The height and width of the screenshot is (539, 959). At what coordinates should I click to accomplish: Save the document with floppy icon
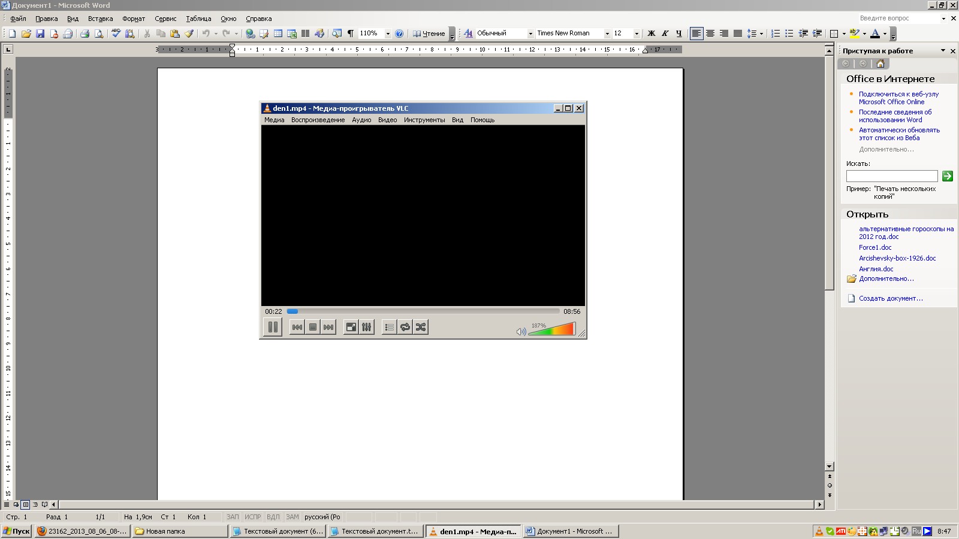point(40,34)
